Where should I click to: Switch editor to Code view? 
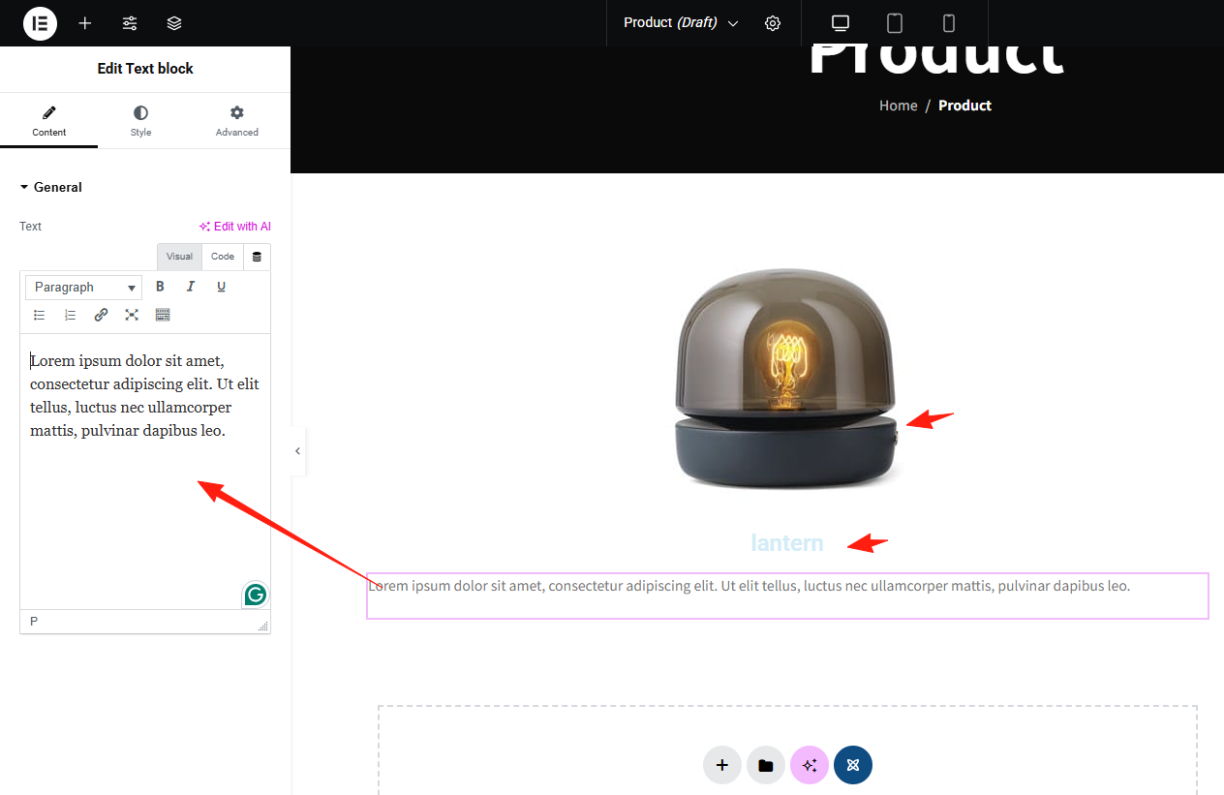click(x=223, y=257)
